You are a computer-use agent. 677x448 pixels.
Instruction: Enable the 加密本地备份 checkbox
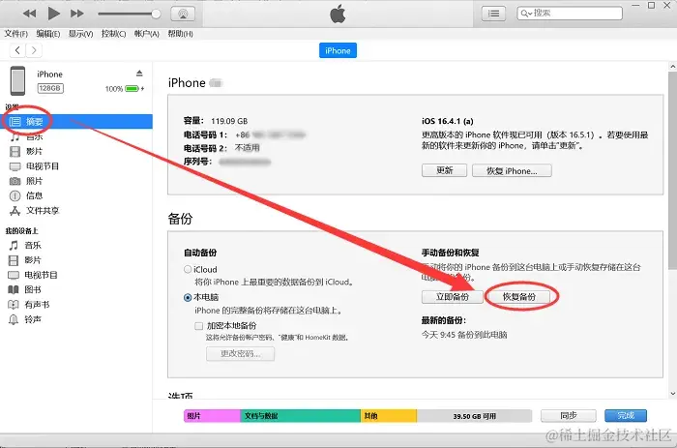(x=198, y=326)
